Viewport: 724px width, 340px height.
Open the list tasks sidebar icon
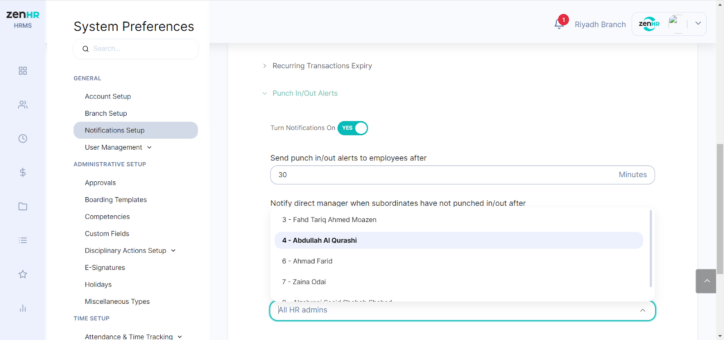[23, 241]
